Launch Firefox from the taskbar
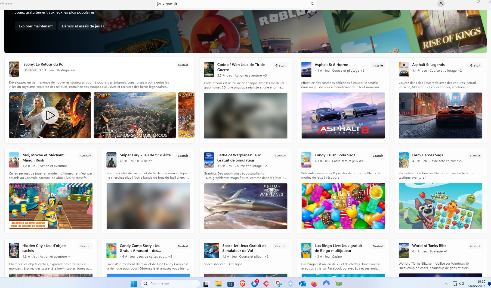Viewport: 491px width, 288px height. coord(314,284)
